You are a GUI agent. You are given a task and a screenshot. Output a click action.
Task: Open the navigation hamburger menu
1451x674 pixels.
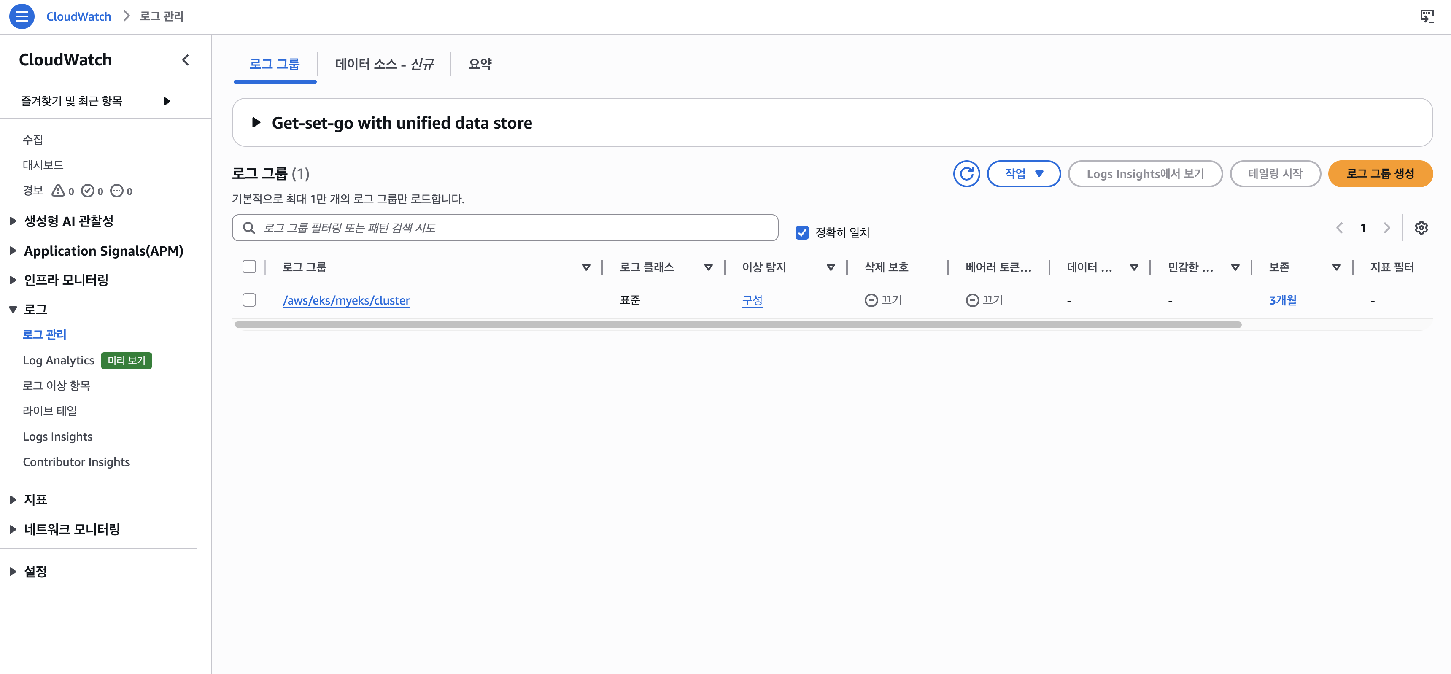click(22, 16)
